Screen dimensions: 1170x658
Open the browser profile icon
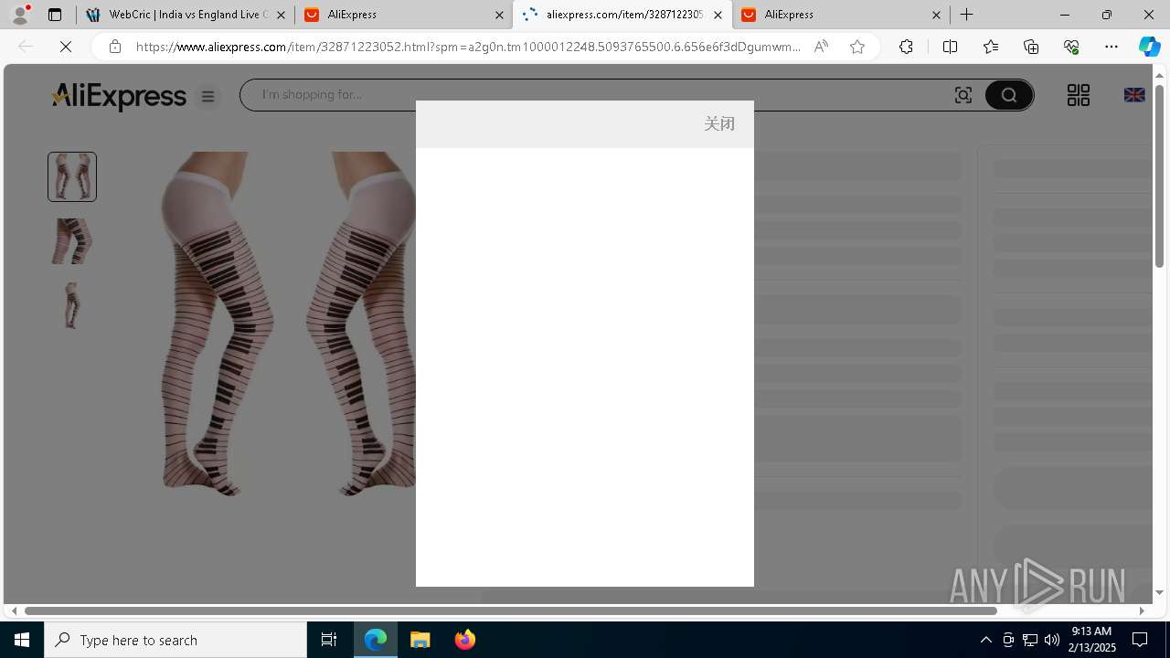coord(20,15)
